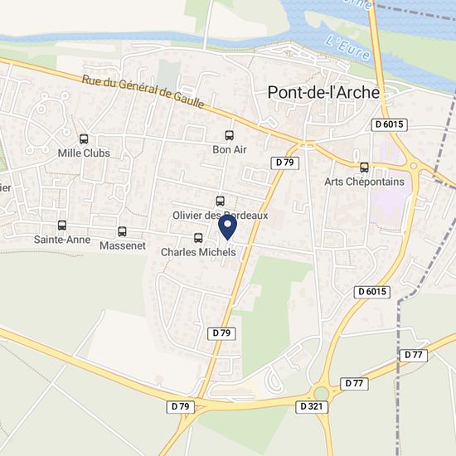The height and width of the screenshot is (456, 456).
Task: Click the roundabout next to D 321
Action: 321,394
